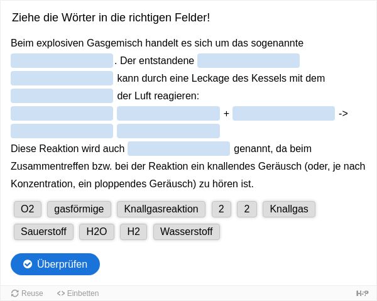Viewport: 377px width, 301px height.
Task: Open the Reuse link
Action: [x=27, y=293]
